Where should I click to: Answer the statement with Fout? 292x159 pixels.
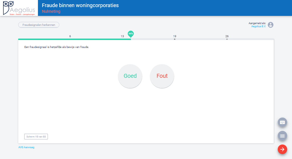click(x=162, y=76)
